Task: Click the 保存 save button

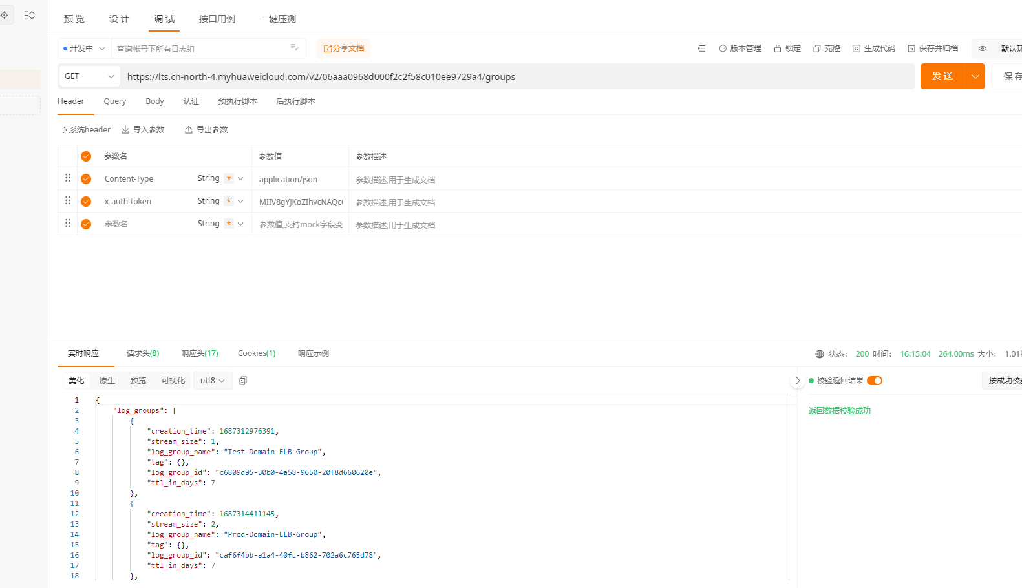Action: pyautogui.click(x=1008, y=76)
